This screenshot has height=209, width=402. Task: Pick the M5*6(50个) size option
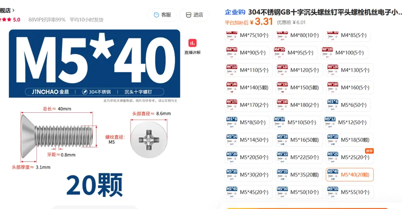click(348, 105)
